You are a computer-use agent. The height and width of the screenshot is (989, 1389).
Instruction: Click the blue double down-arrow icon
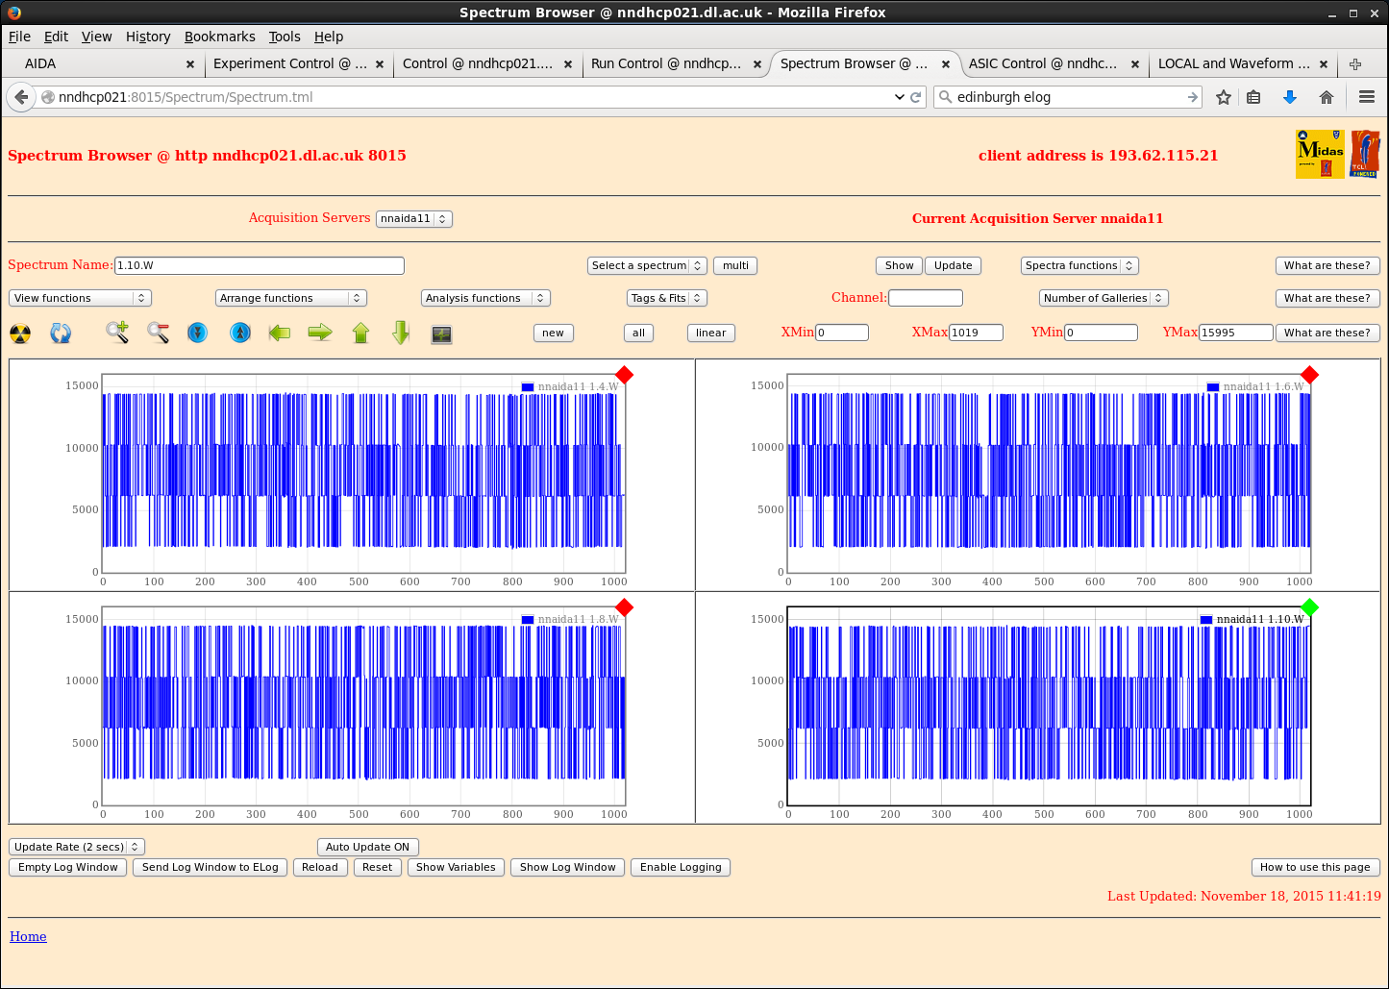pyautogui.click(x=197, y=333)
